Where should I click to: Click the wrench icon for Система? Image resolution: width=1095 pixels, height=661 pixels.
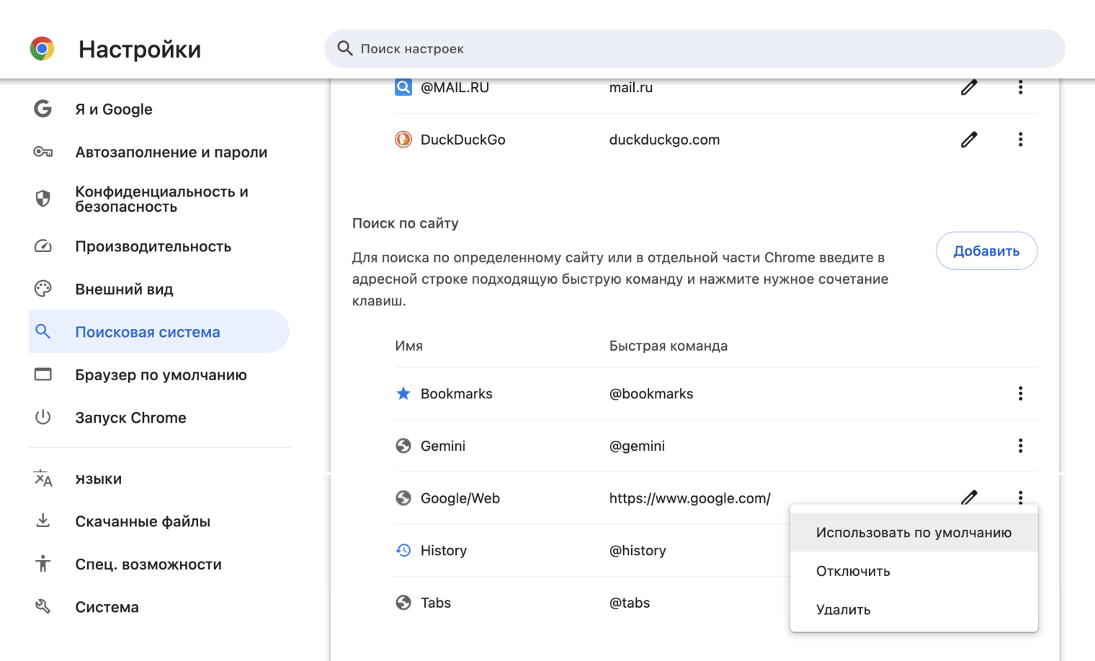click(x=43, y=607)
